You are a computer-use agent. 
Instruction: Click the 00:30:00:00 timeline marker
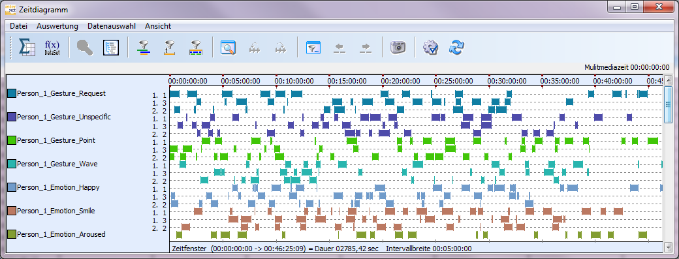tap(507, 81)
